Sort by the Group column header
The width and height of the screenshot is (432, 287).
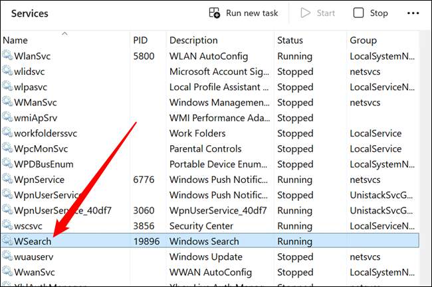[x=363, y=40]
